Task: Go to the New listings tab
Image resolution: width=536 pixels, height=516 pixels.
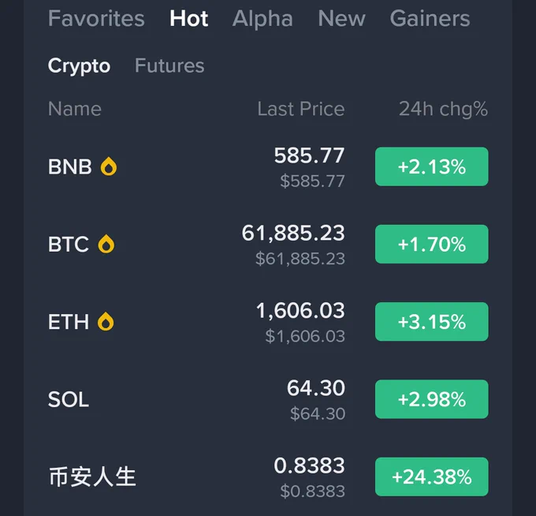Action: point(341,18)
